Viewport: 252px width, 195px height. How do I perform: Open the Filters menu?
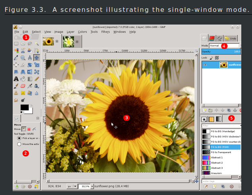click(106, 32)
